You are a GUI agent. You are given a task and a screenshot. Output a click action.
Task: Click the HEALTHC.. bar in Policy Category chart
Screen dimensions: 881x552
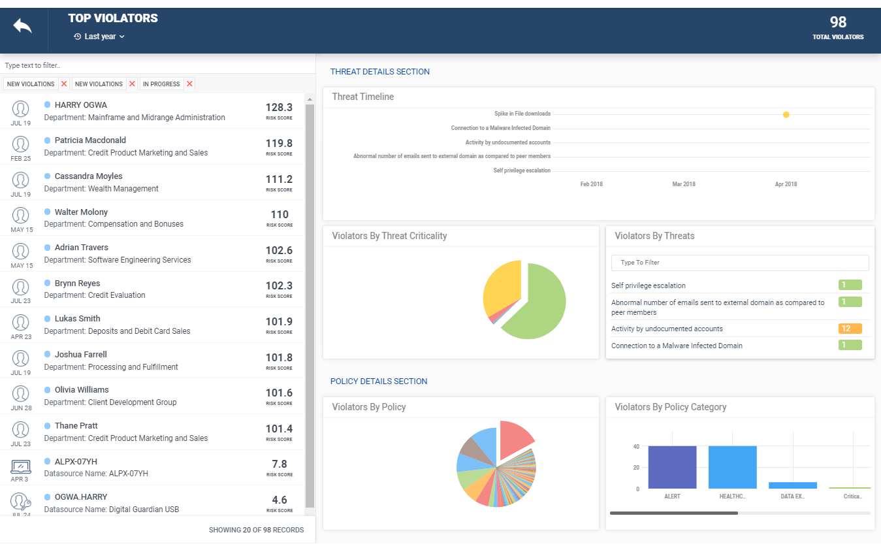(x=733, y=467)
